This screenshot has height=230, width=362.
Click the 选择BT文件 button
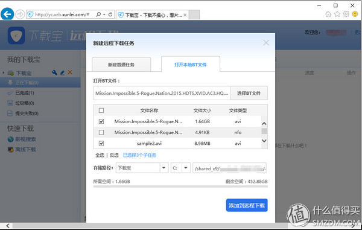(x=249, y=93)
